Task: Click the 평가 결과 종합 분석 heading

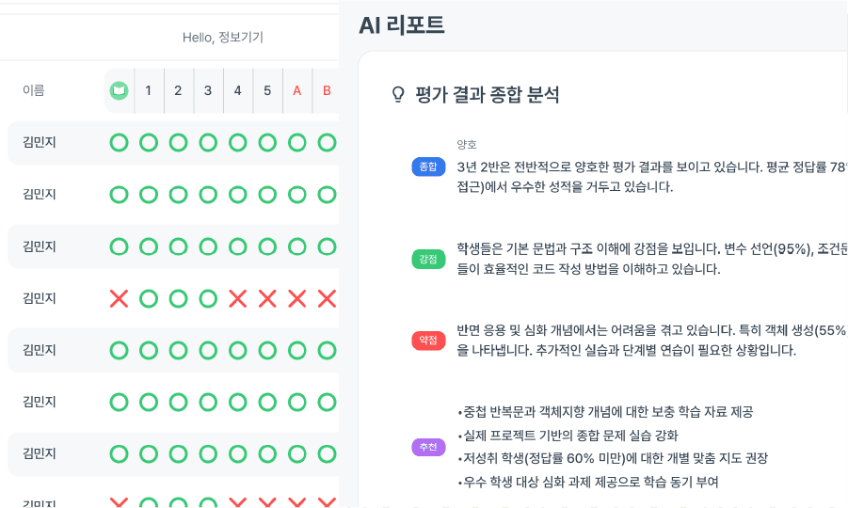Action: [x=487, y=95]
